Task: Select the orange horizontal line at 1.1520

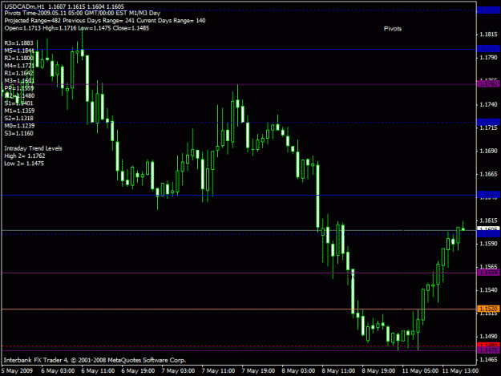Action: tap(239, 309)
